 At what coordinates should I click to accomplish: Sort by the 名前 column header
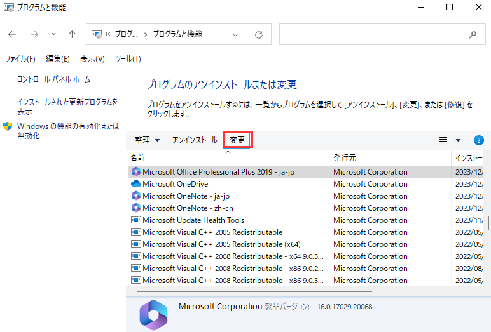click(x=228, y=158)
